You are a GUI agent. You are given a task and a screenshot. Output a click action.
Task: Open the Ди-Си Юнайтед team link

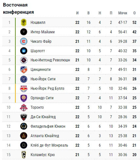point(43,117)
